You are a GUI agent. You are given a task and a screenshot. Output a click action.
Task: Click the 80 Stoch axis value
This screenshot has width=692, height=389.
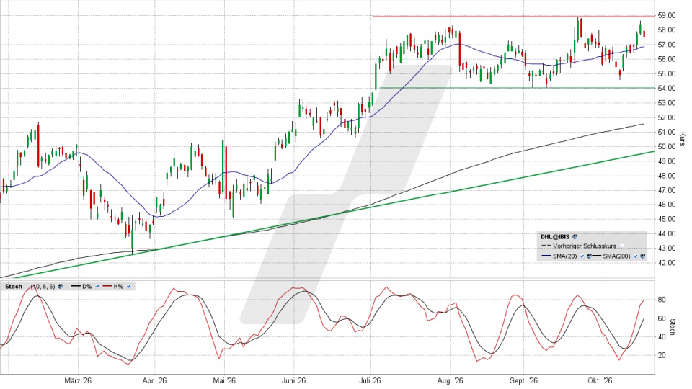point(662,300)
